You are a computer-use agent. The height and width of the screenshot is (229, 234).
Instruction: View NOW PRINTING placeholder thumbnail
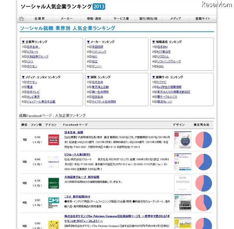183,183
